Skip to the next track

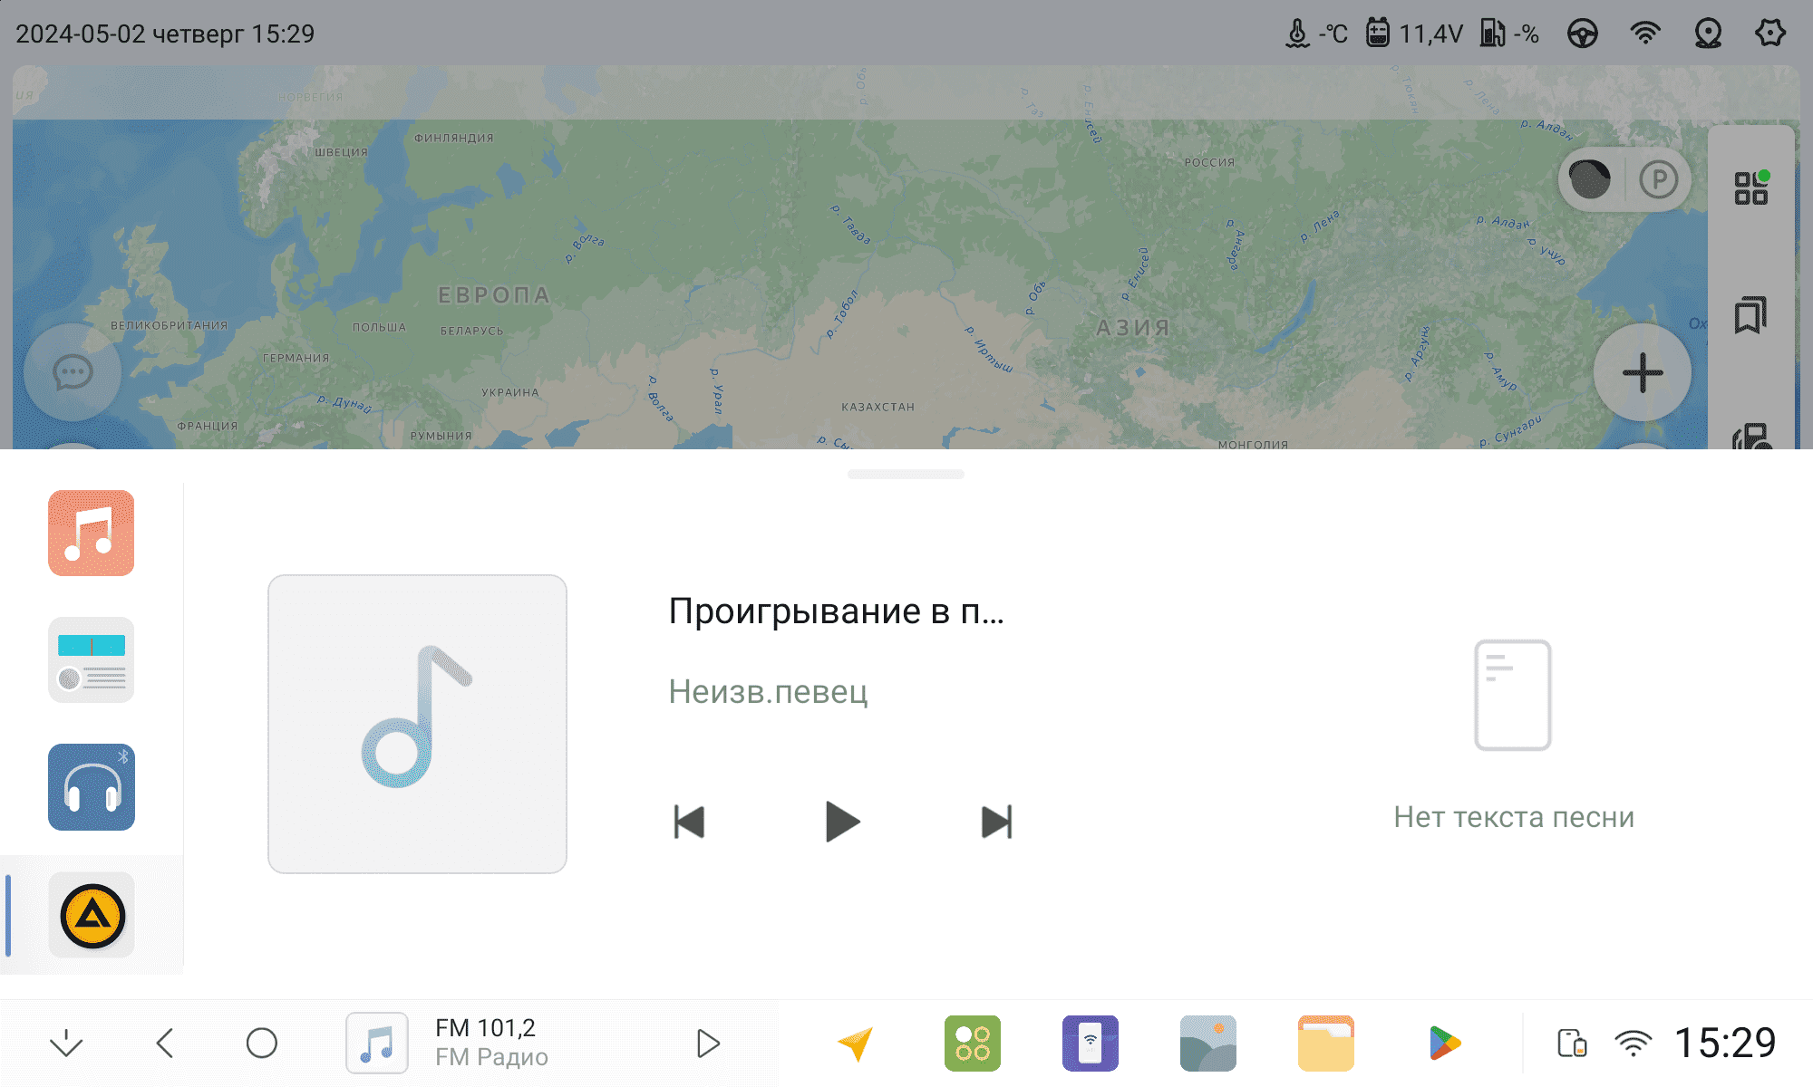pos(996,822)
